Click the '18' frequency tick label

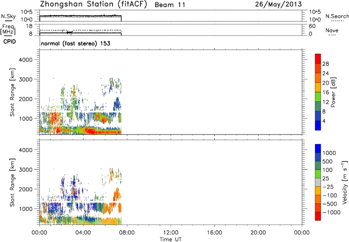click(29, 26)
